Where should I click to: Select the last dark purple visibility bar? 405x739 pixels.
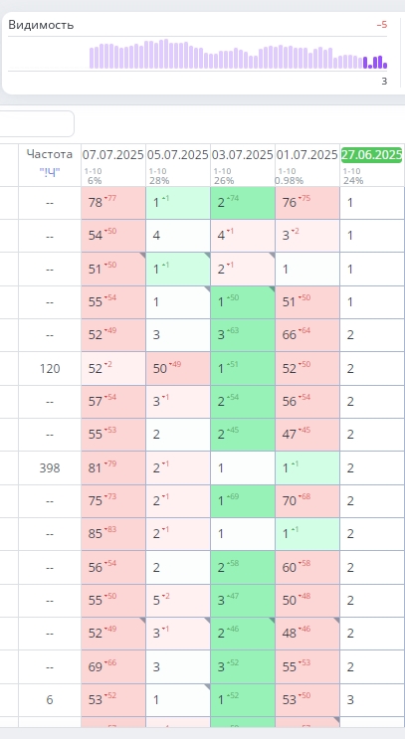[x=385, y=66]
